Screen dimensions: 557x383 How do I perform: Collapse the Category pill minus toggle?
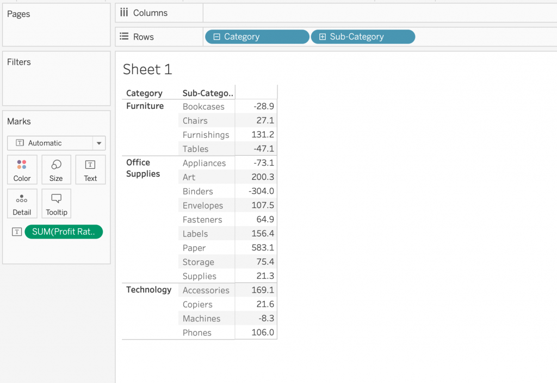click(x=216, y=37)
